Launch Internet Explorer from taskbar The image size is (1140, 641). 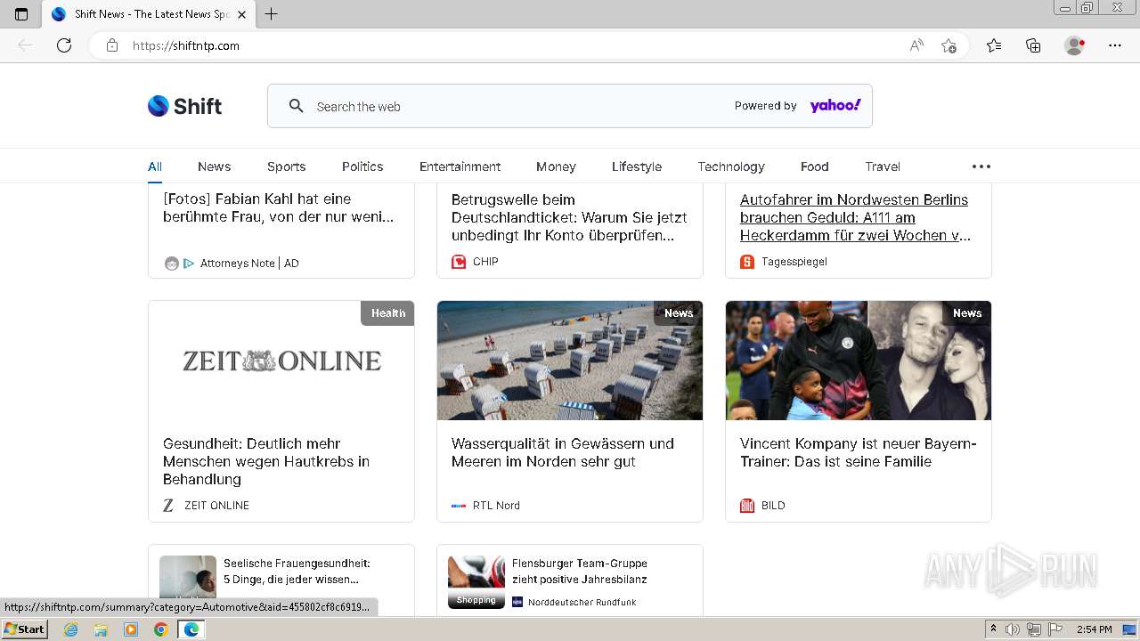coord(71,629)
